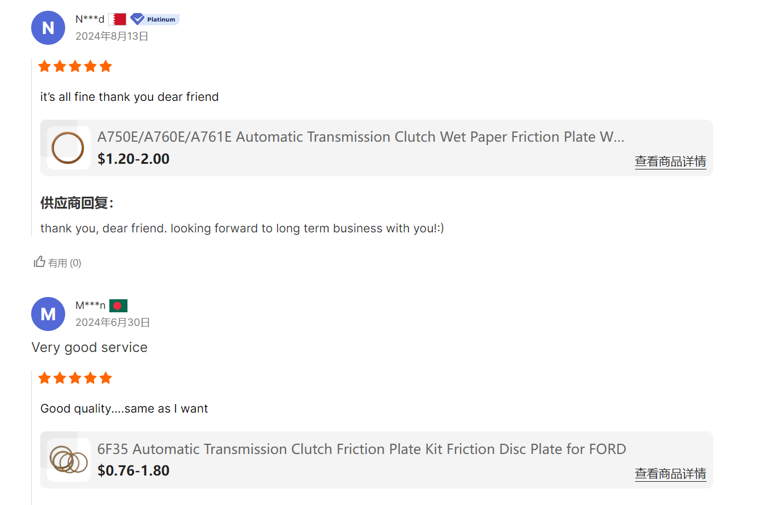Click the $0.76-1.80 price text

click(x=134, y=471)
